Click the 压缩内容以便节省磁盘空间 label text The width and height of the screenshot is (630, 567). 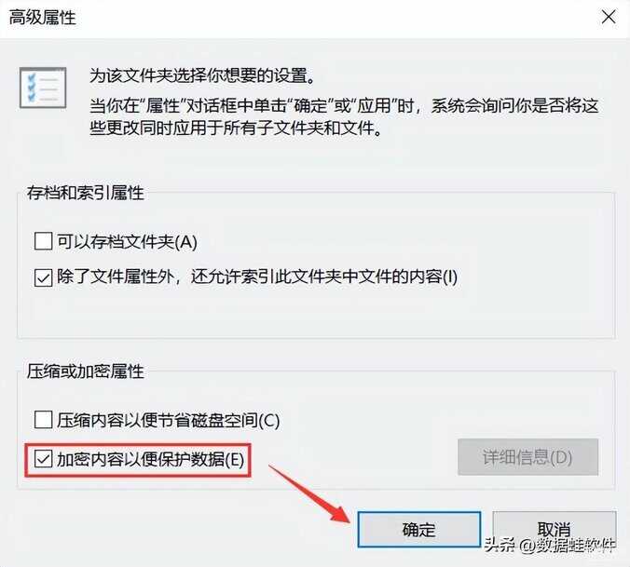click(168, 421)
